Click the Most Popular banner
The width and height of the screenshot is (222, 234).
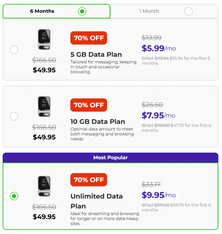point(111,158)
